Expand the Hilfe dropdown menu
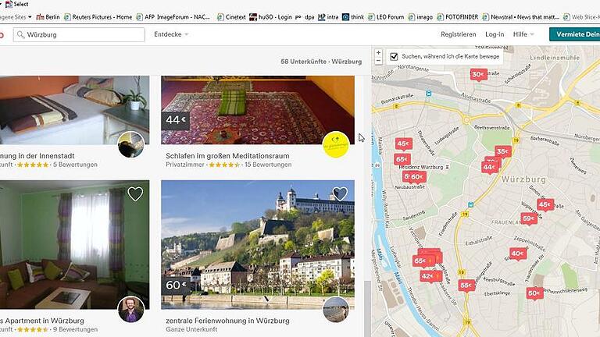The width and height of the screenshot is (600, 337). pos(523,34)
